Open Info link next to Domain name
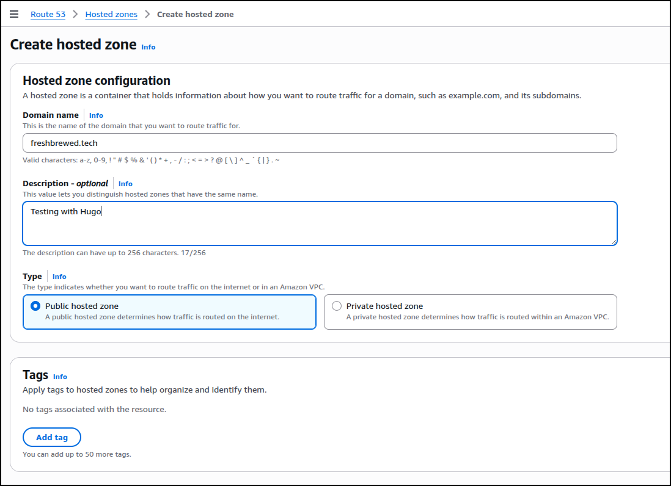The width and height of the screenshot is (671, 486). (x=96, y=115)
